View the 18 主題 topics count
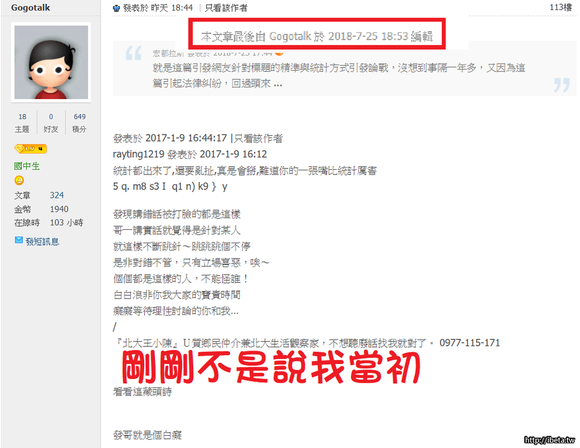Viewport: 580px width, 448px height. (22, 123)
